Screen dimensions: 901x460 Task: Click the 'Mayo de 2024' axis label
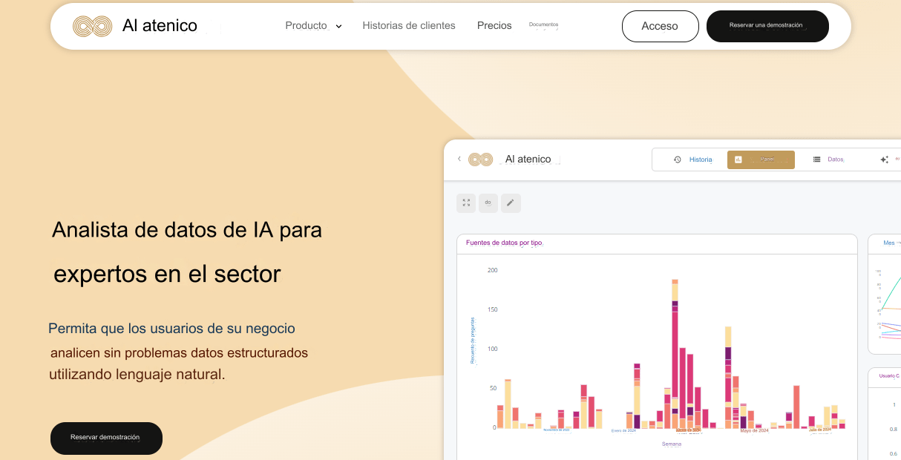click(755, 430)
